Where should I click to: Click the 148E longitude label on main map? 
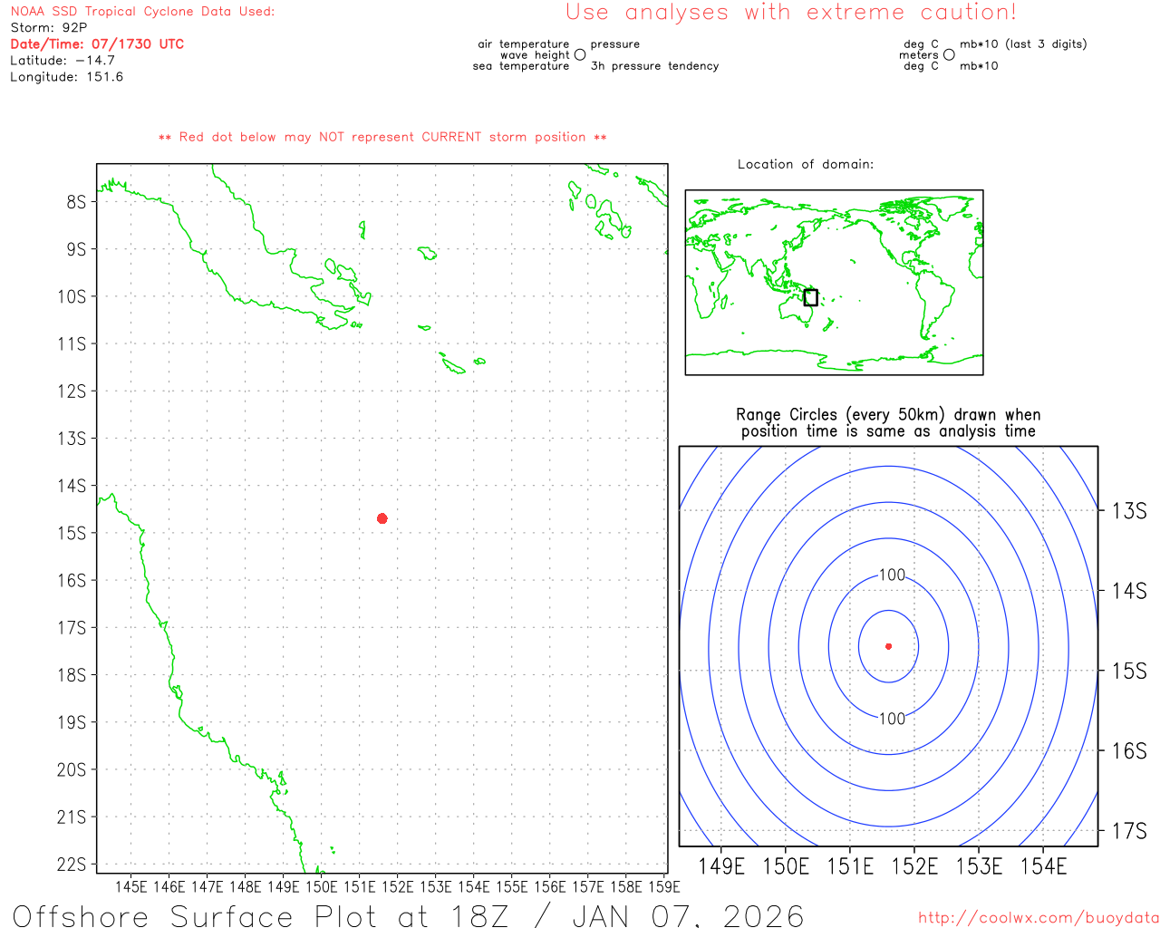tap(245, 886)
